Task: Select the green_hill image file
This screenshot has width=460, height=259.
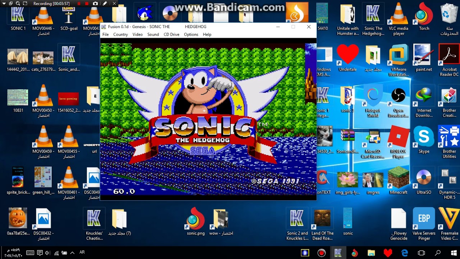Action: [x=43, y=181]
